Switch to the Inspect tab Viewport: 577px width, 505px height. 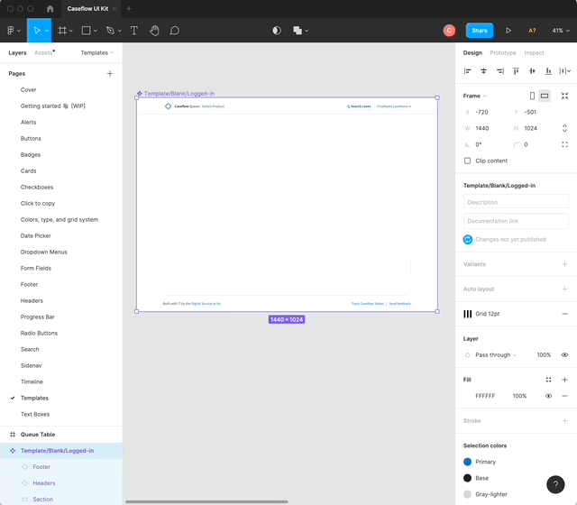pyautogui.click(x=534, y=53)
